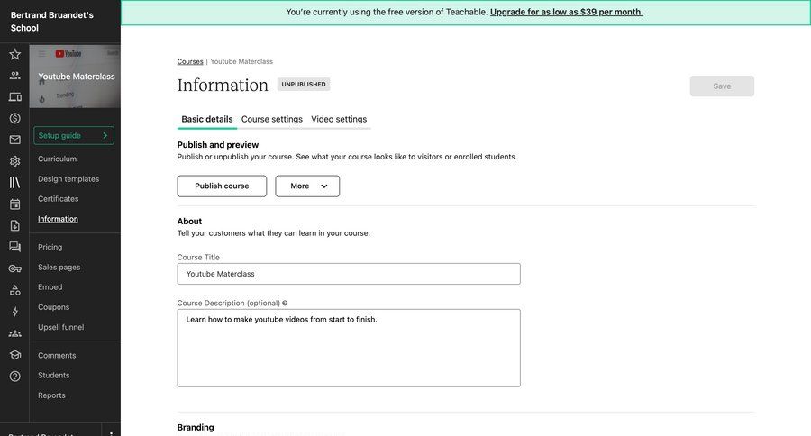Open Students in the course menu

53,376
